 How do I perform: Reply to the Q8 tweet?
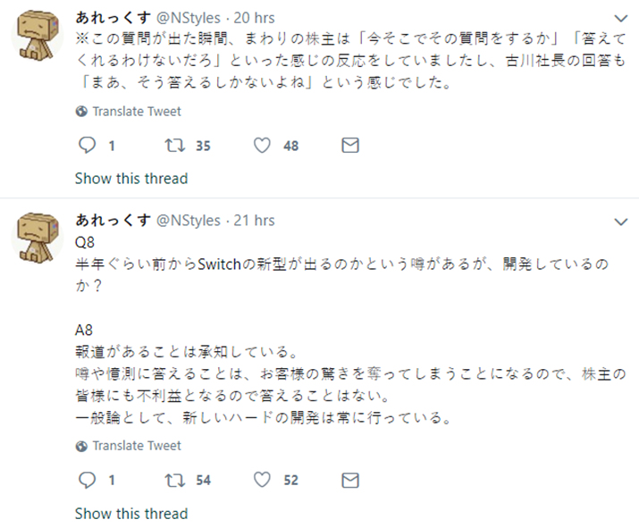tap(87, 480)
